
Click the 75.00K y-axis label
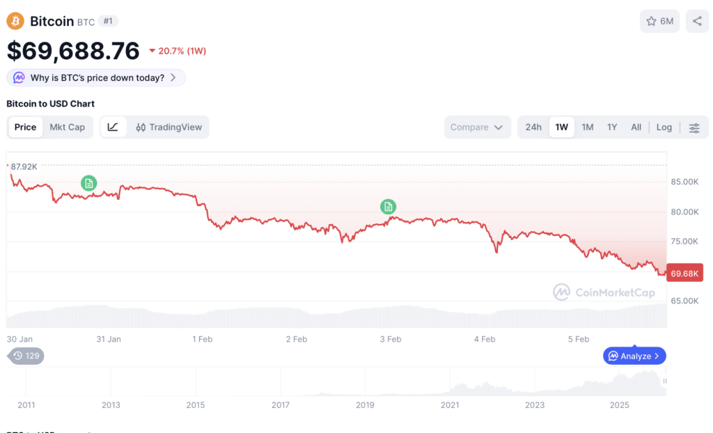[x=684, y=242]
